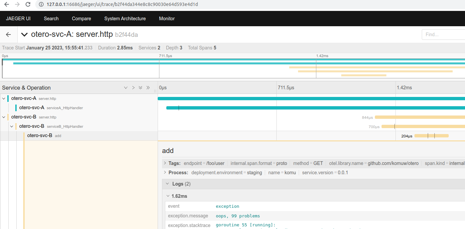465x229 pixels.
Task: Open System Architecture in nav bar
Action: [125, 19]
